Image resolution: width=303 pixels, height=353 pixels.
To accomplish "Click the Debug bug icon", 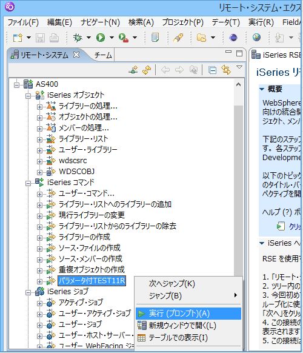I will click(x=78, y=38).
